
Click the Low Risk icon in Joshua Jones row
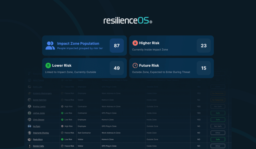click(x=62, y=113)
